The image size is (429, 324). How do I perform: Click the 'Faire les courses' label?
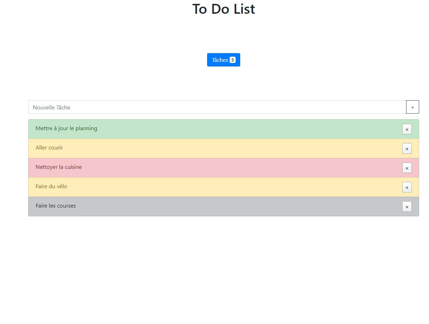coord(56,206)
